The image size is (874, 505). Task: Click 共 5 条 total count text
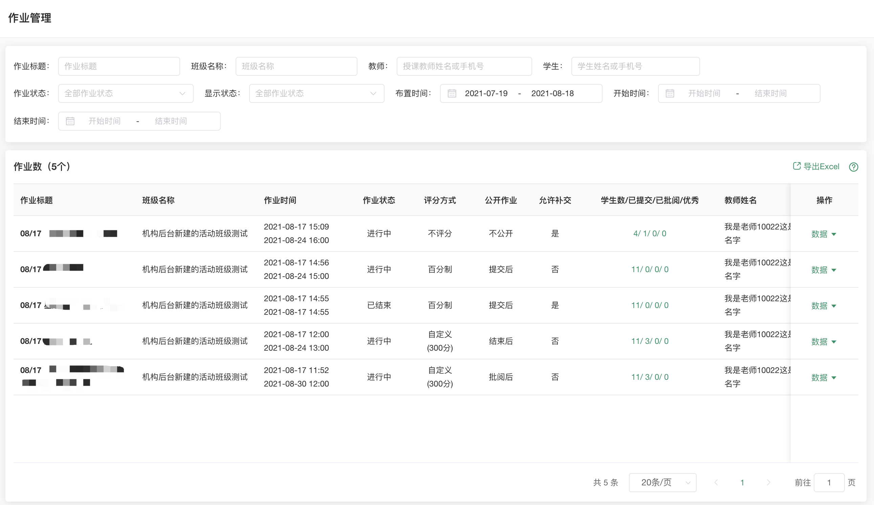pyautogui.click(x=606, y=482)
